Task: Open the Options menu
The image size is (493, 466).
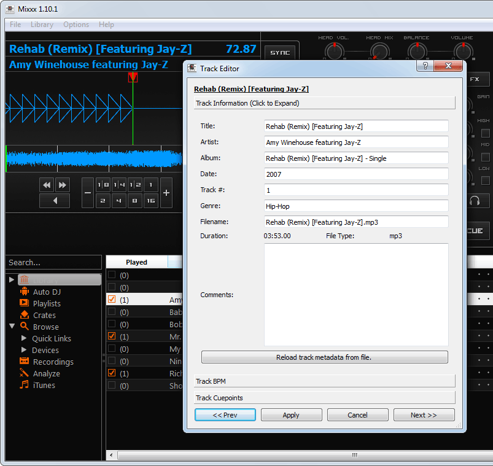Action: tap(76, 25)
